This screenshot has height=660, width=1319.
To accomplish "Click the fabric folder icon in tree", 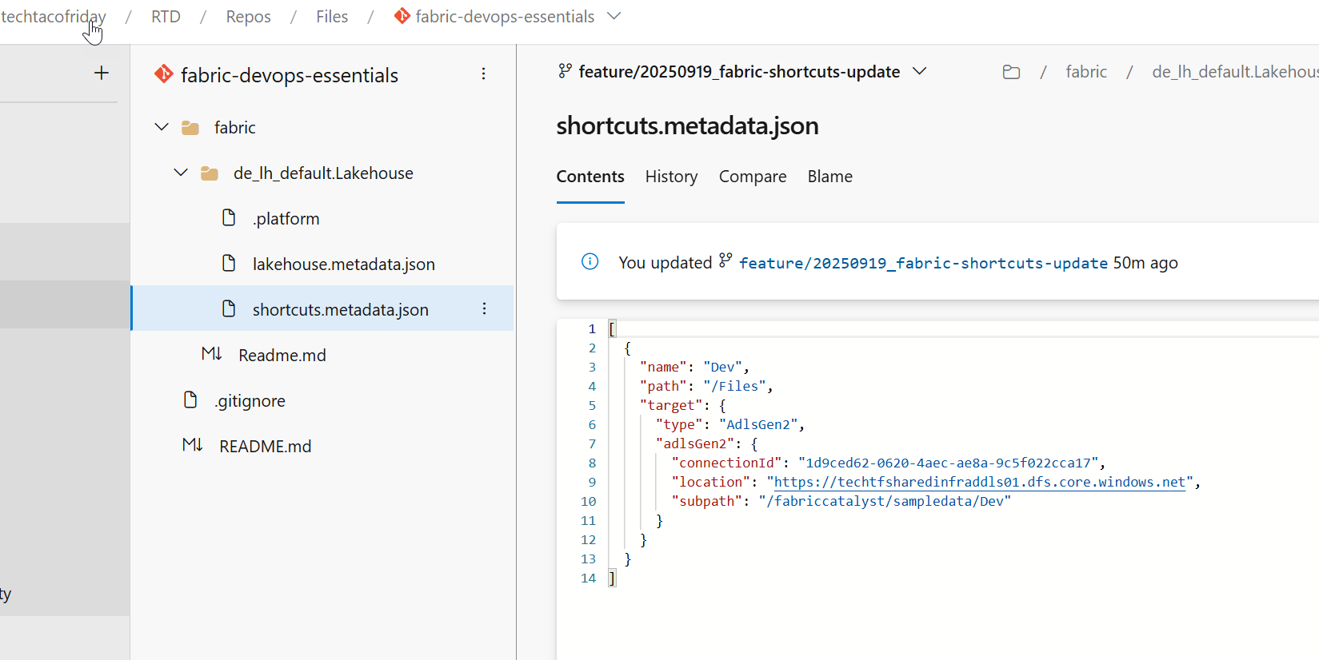I will point(190,128).
